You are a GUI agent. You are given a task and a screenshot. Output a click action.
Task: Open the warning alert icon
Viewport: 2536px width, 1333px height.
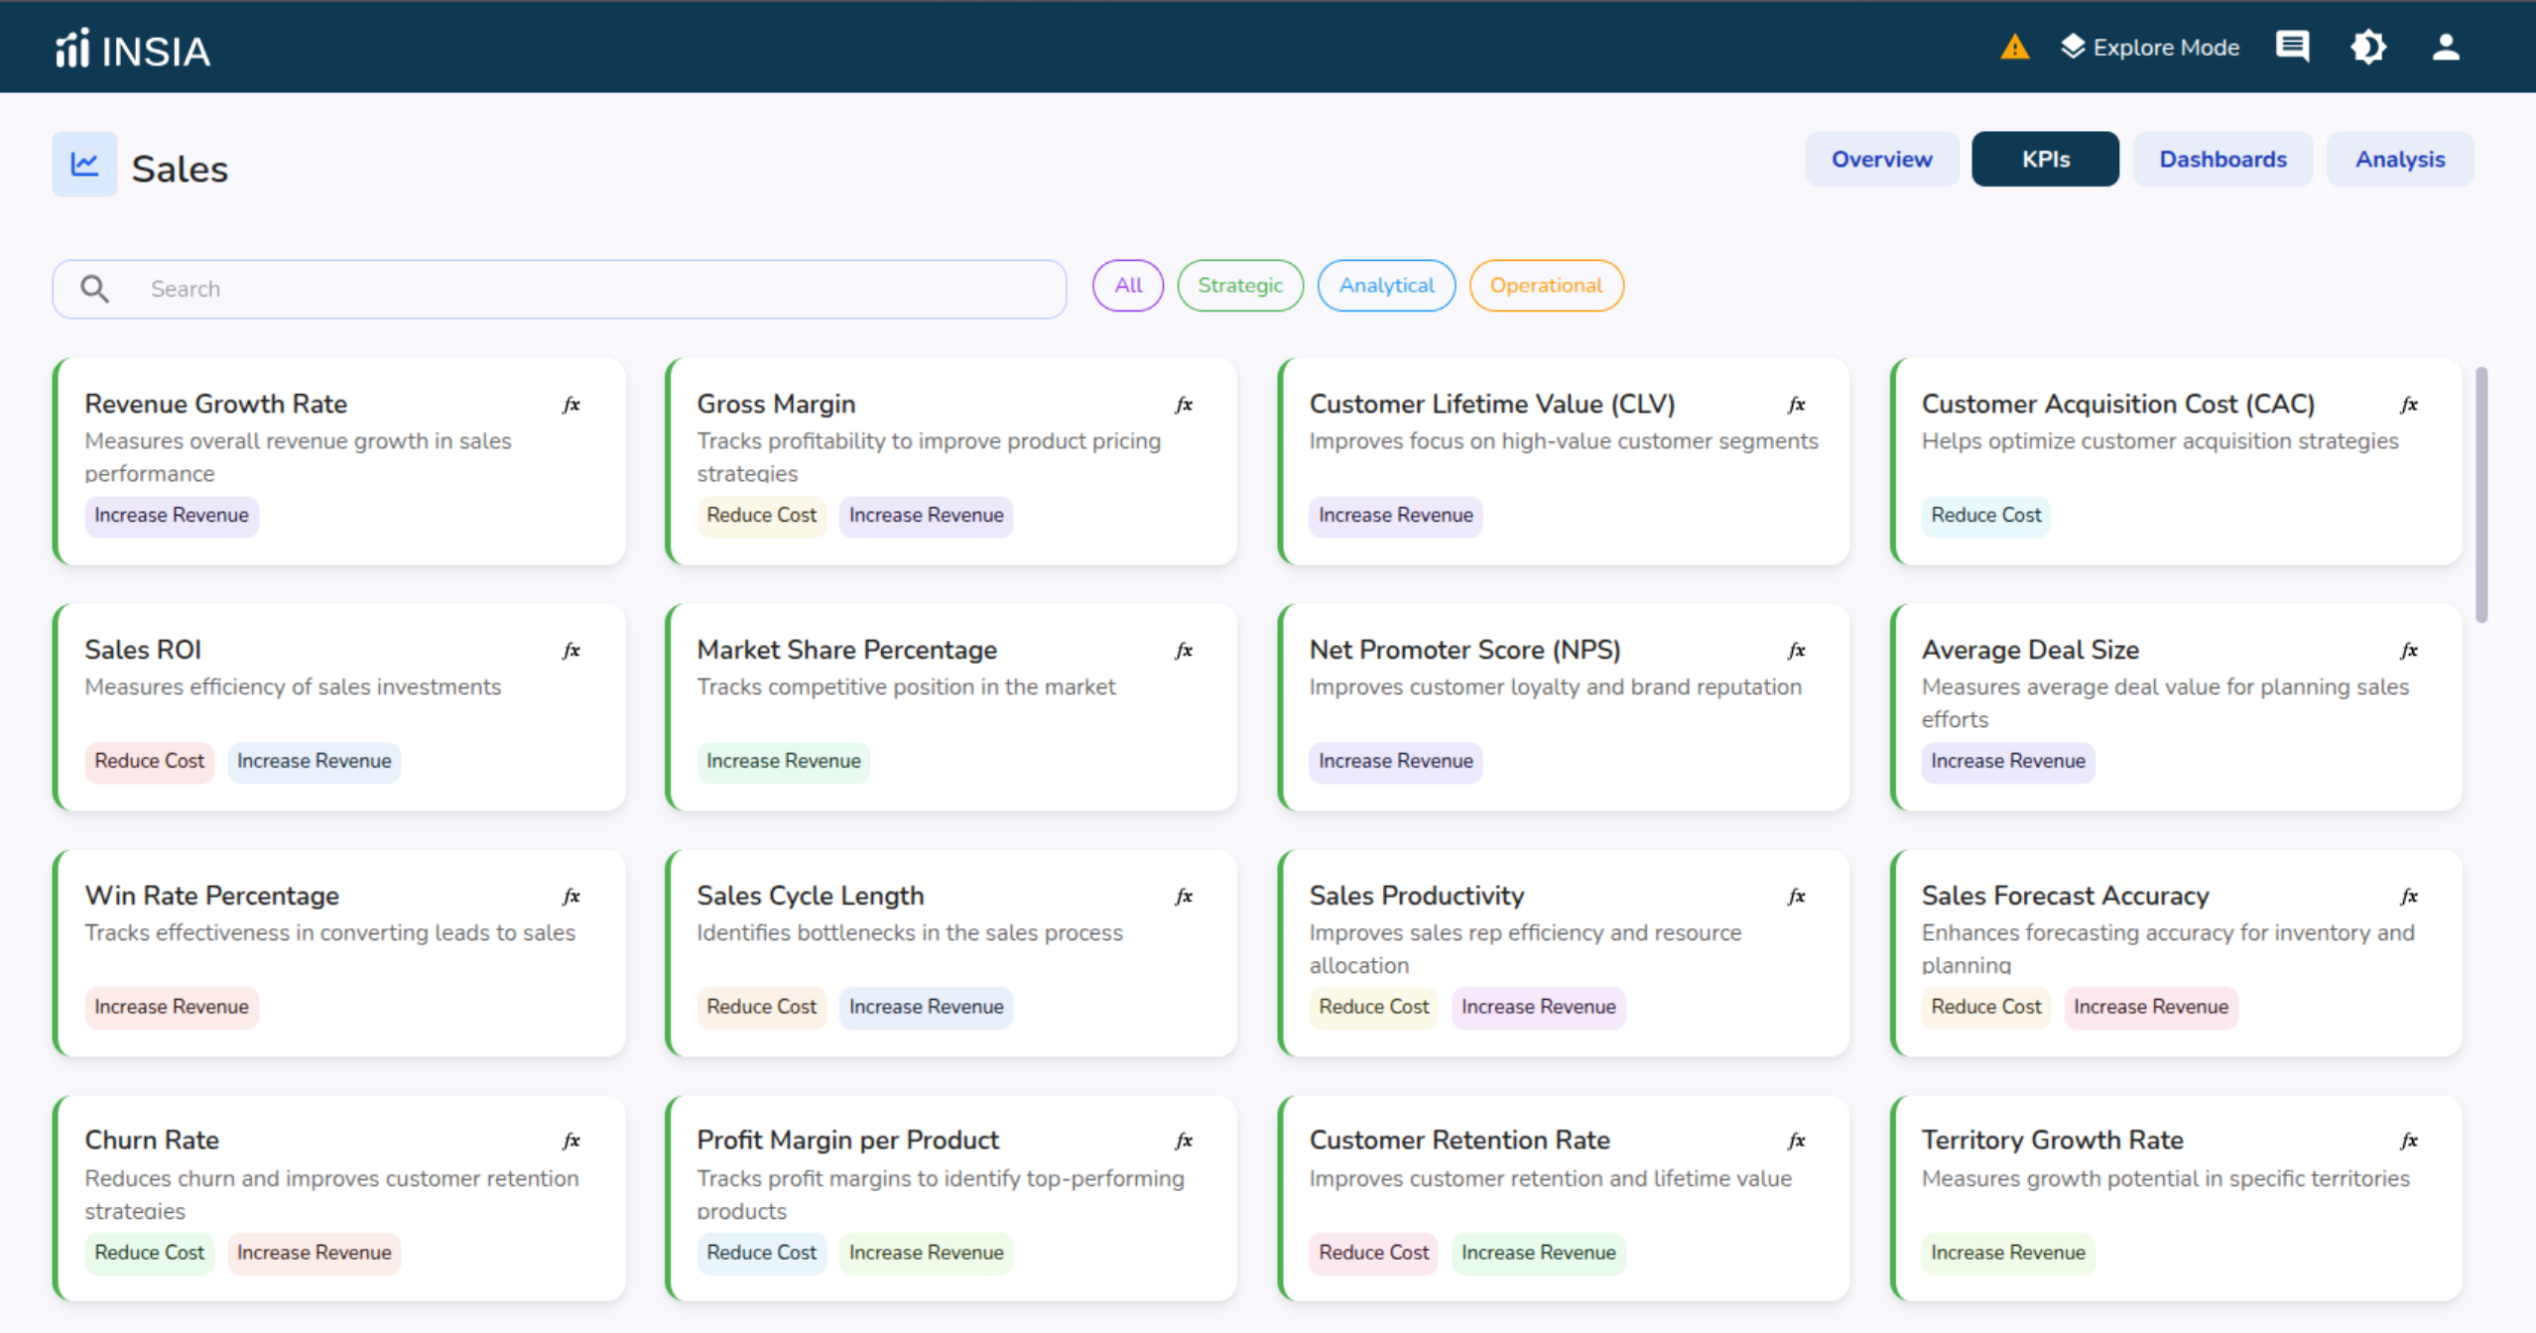click(2014, 47)
